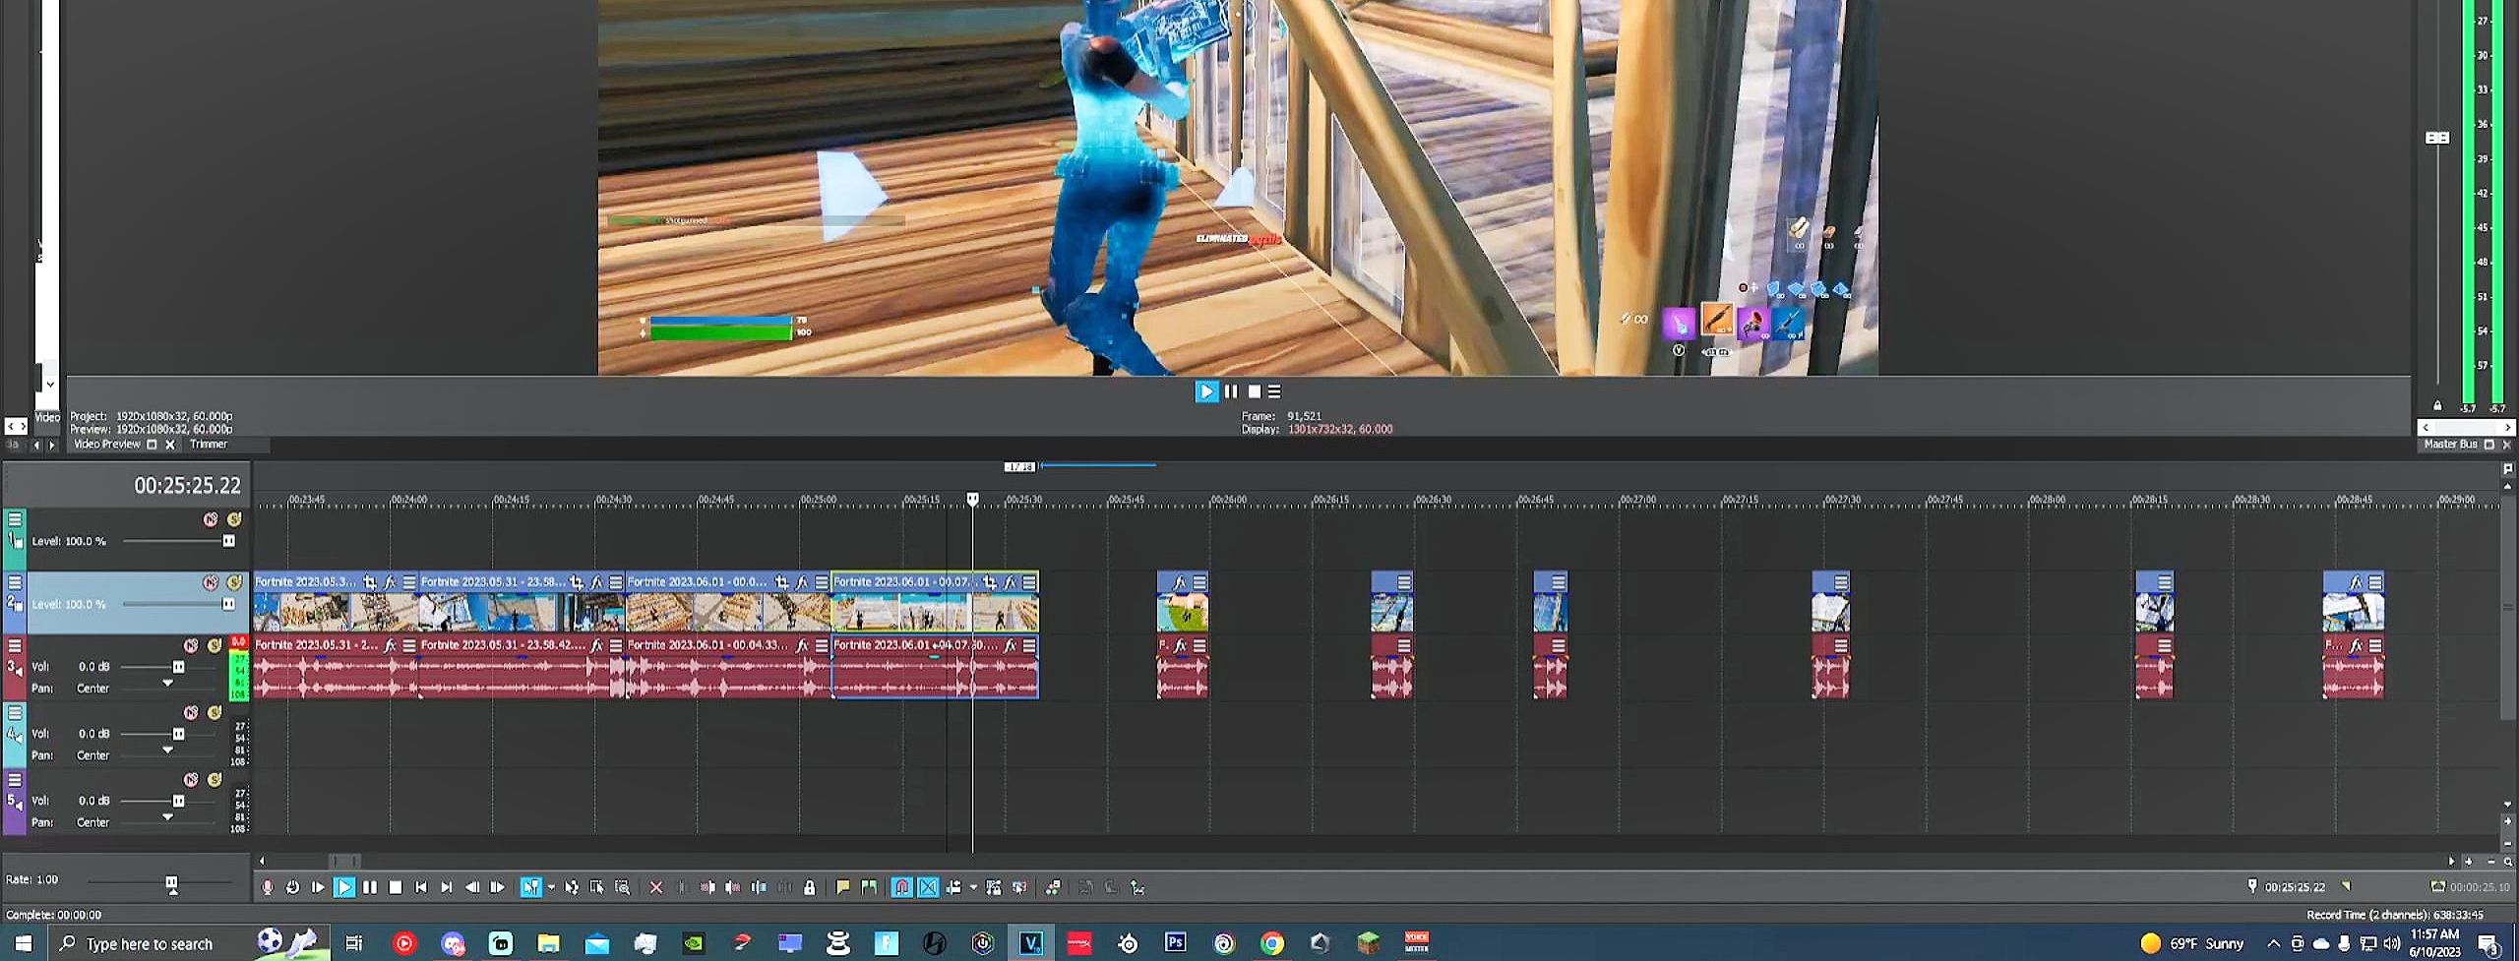Open track 2 hamburger menu
The image size is (2519, 961).
coord(15,582)
